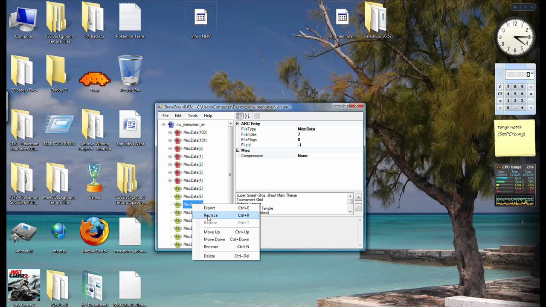Image resolution: width=546 pixels, height=307 pixels.
Task: Choose Delete from the context menu
Action: pyautogui.click(x=226, y=256)
